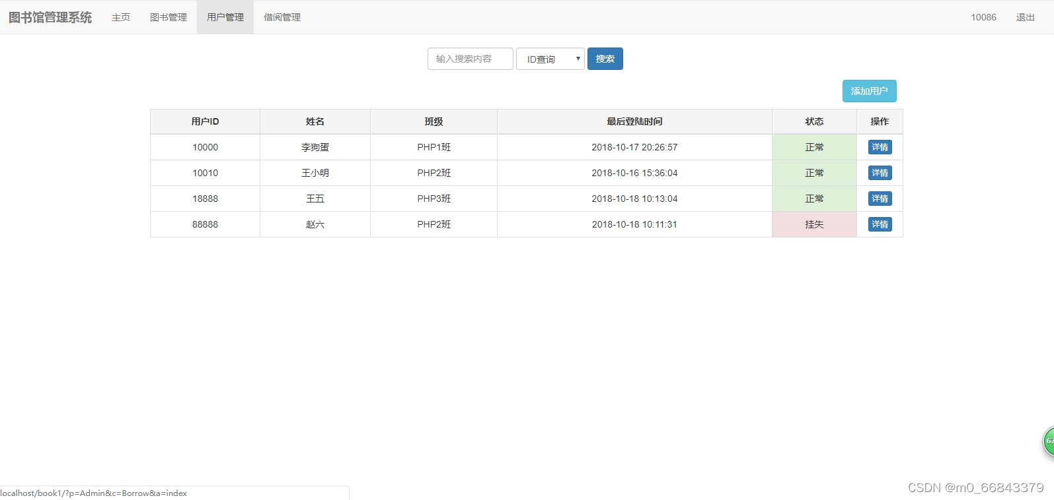
Task: View 详情 for user 18888
Action: (880, 199)
